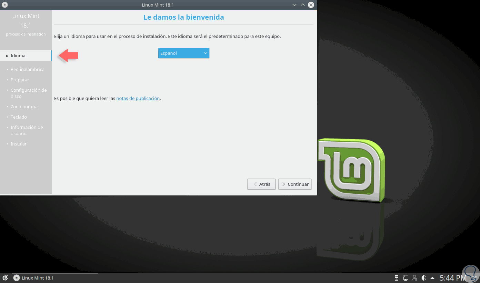Open the Español language dropdown
Screen dimensions: 480x283
(184, 53)
